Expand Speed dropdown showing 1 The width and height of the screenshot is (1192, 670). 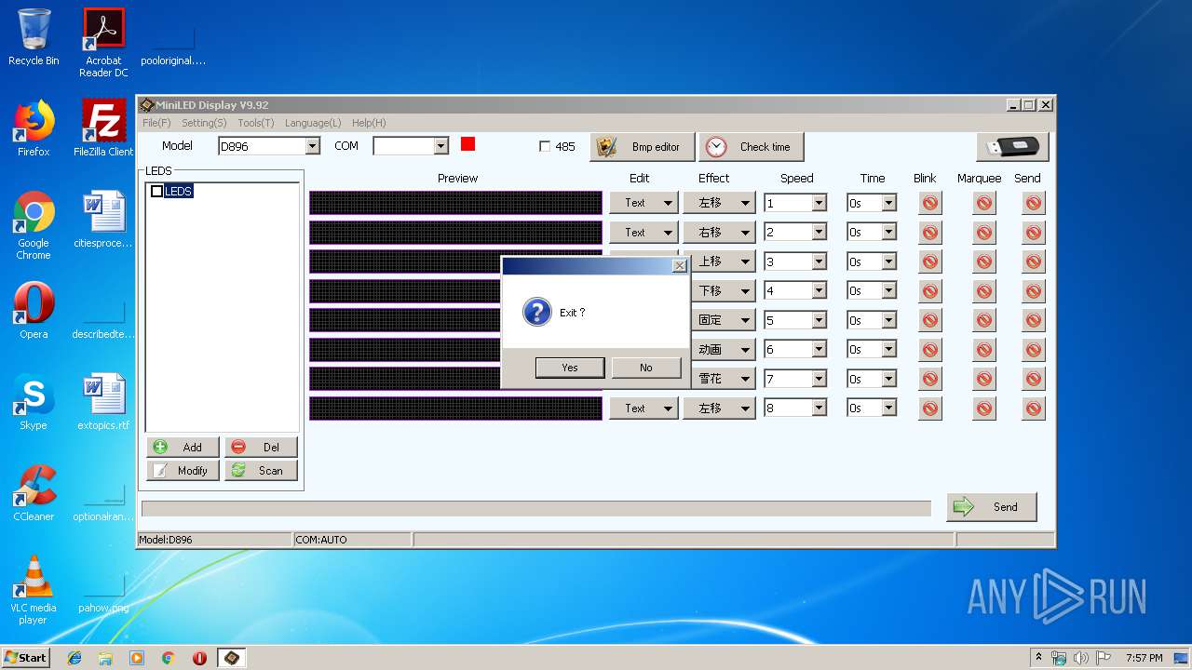(x=819, y=203)
